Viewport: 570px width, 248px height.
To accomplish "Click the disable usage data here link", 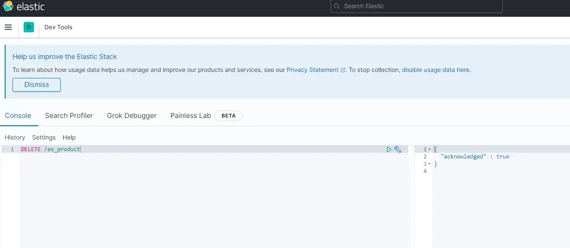I will pos(435,69).
